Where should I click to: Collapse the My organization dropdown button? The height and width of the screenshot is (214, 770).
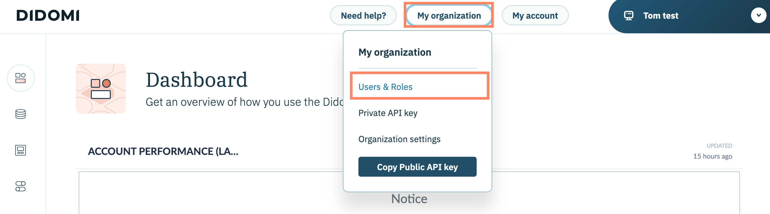[449, 16]
